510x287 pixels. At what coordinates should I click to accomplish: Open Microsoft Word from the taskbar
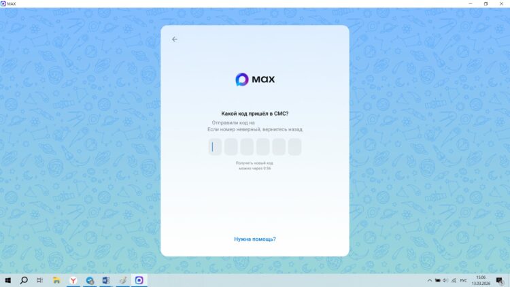coord(106,280)
